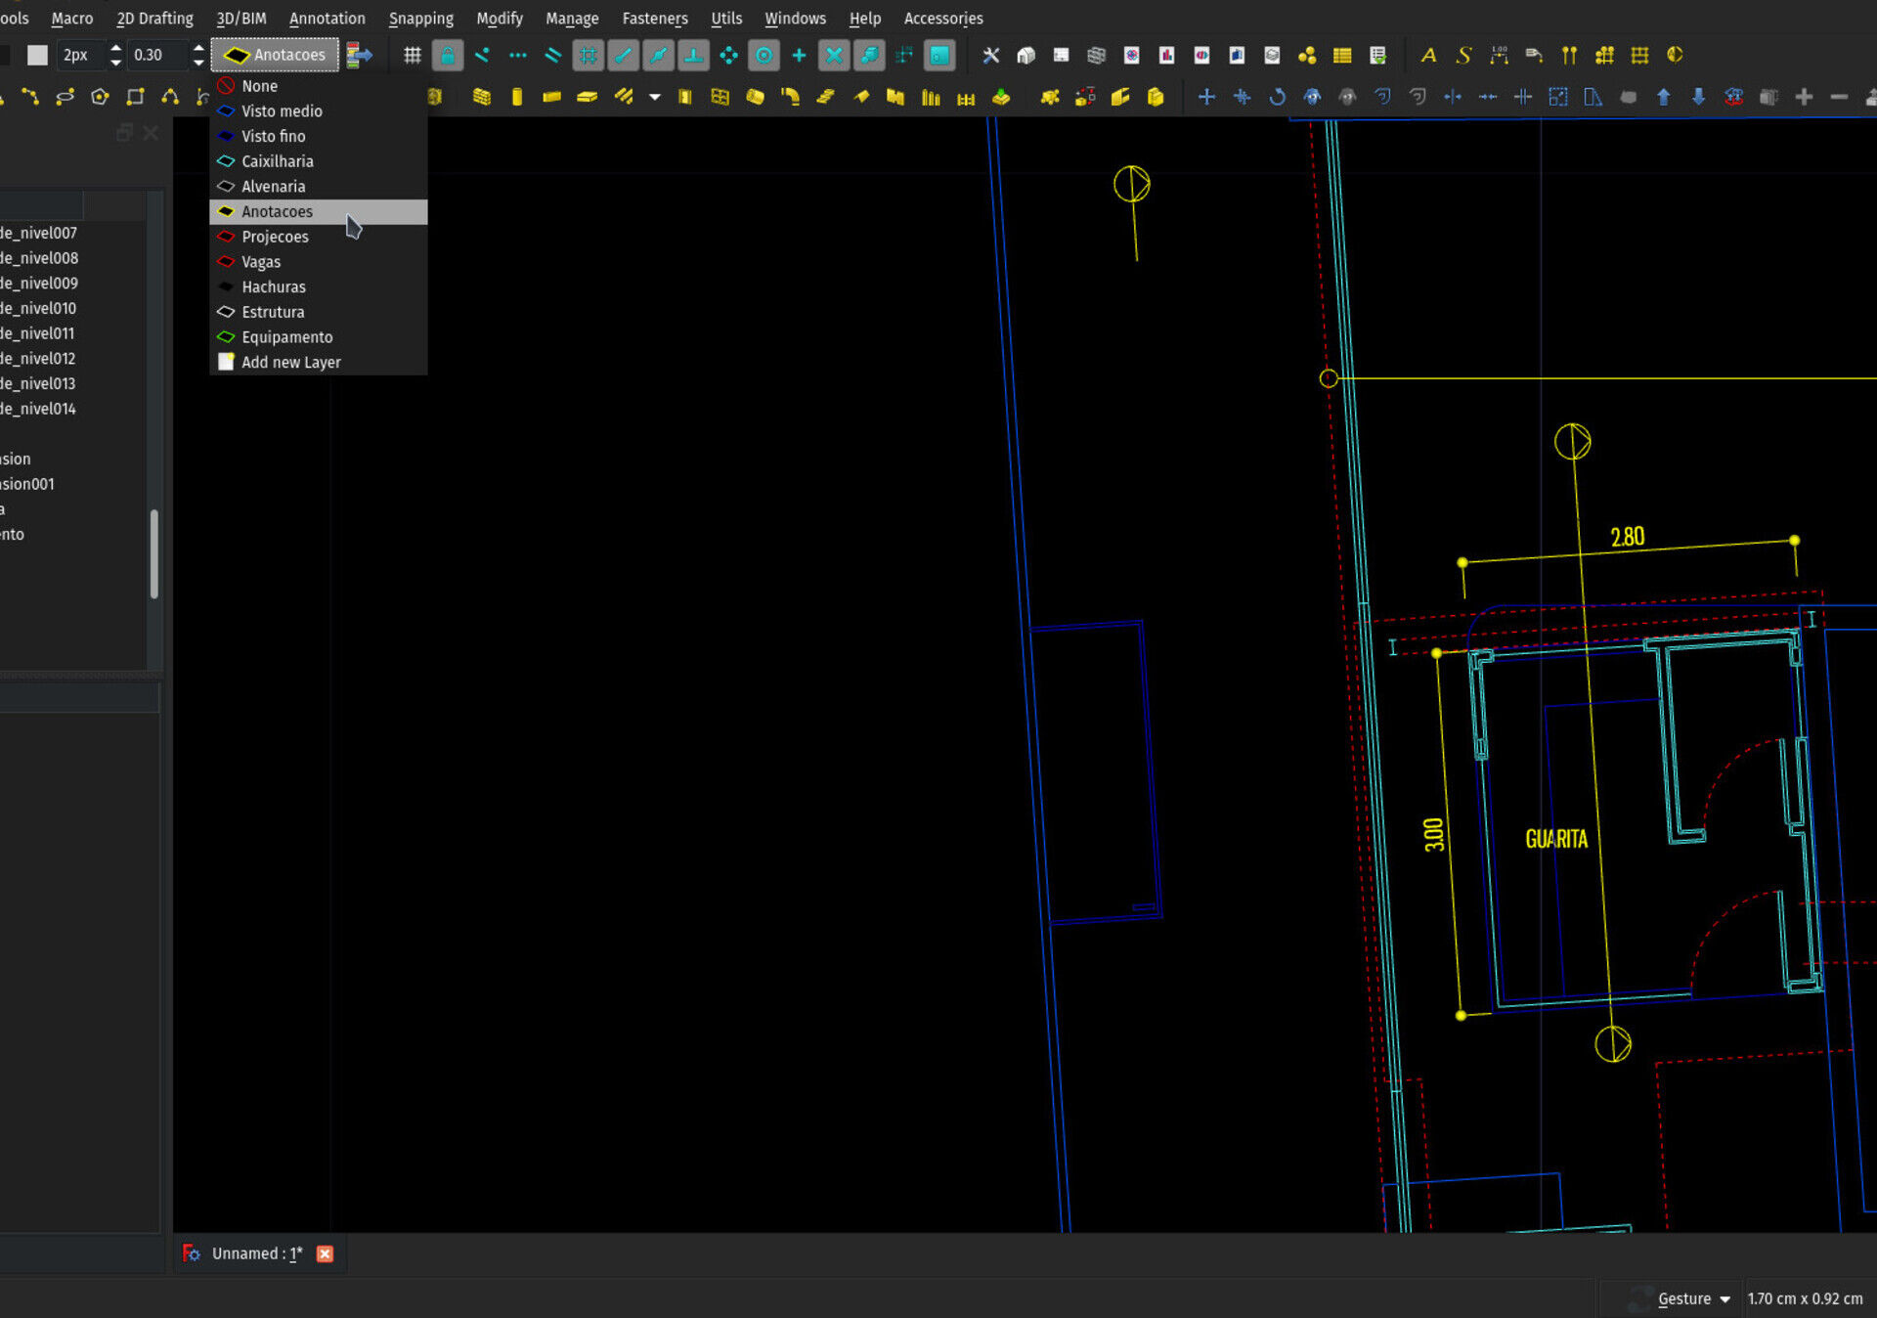Switch to the Unnamed : 1* tab
Screen dimensions: 1877x1318
257,1254
